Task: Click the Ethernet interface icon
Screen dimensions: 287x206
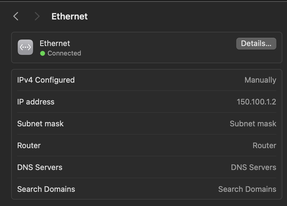Action: pyautogui.click(x=25, y=47)
